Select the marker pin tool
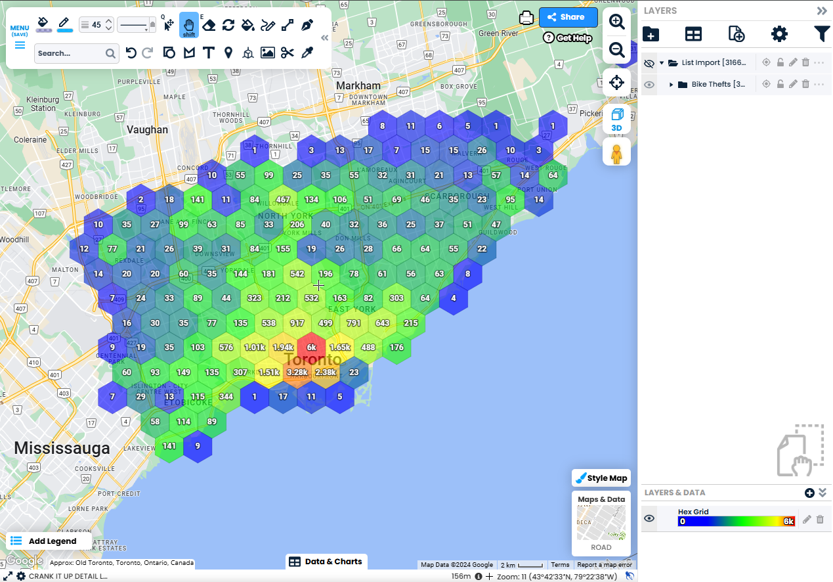 coord(228,53)
